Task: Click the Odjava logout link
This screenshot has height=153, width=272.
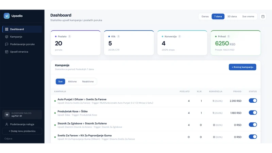Action: (x=8, y=139)
